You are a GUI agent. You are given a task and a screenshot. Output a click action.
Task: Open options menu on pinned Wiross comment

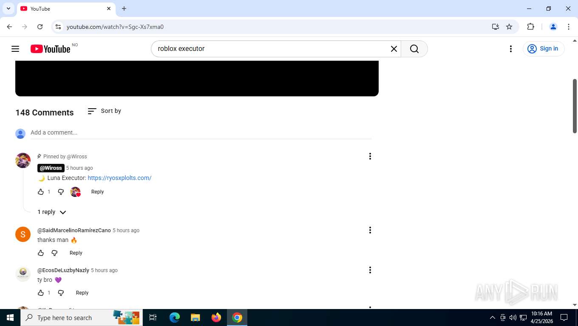click(370, 156)
